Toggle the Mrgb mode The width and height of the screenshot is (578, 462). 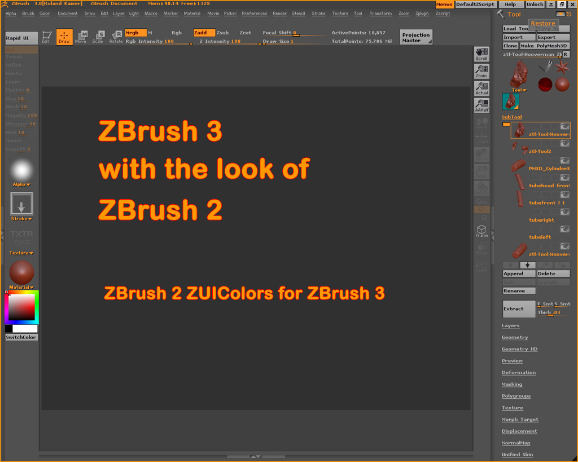pyautogui.click(x=135, y=33)
